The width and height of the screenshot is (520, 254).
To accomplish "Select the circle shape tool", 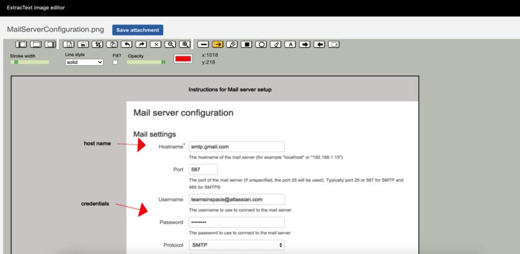I will coord(261,44).
